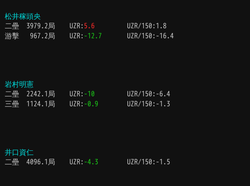This screenshot has height=186, width=250.
Task: Click the UZR/150:-1.5 stat
Action: tap(149, 162)
